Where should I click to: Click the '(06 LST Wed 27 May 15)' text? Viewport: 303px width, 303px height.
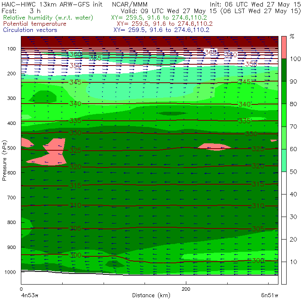click(x=261, y=11)
